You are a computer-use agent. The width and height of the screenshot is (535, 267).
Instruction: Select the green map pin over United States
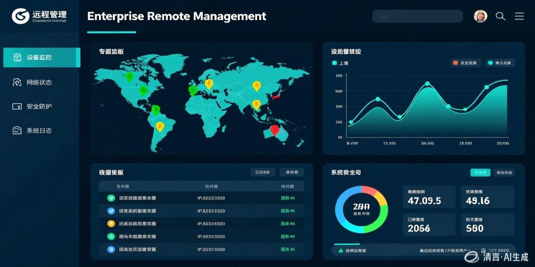pyautogui.click(x=143, y=91)
